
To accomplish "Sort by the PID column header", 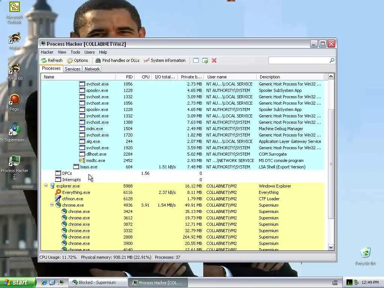I will click(125, 77).
